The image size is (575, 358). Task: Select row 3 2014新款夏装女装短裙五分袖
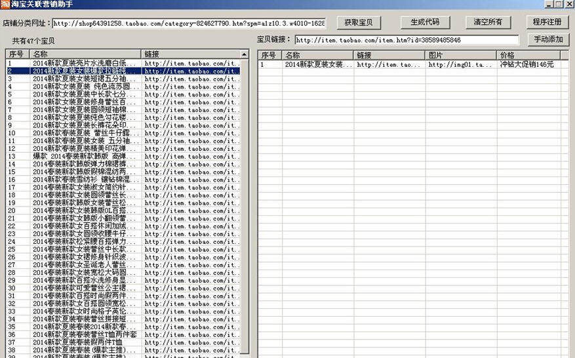(123, 79)
